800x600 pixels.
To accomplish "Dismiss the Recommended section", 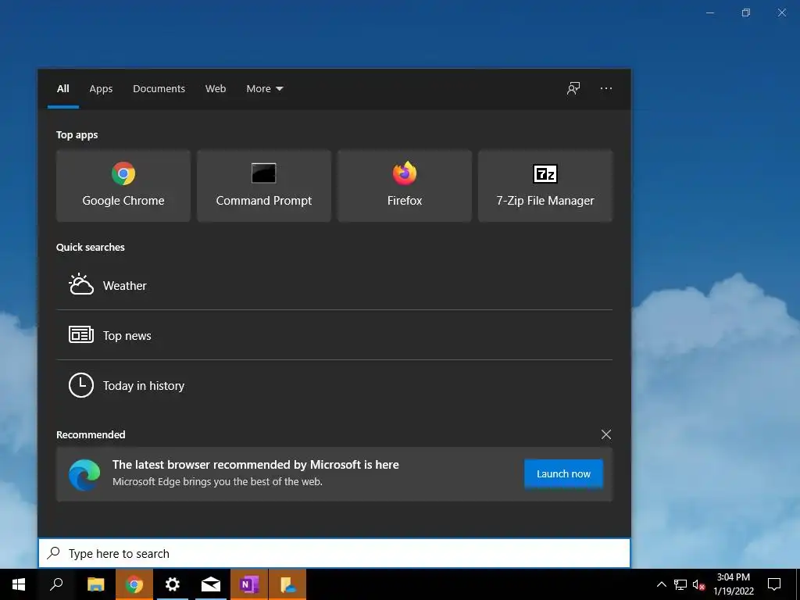I will point(606,434).
